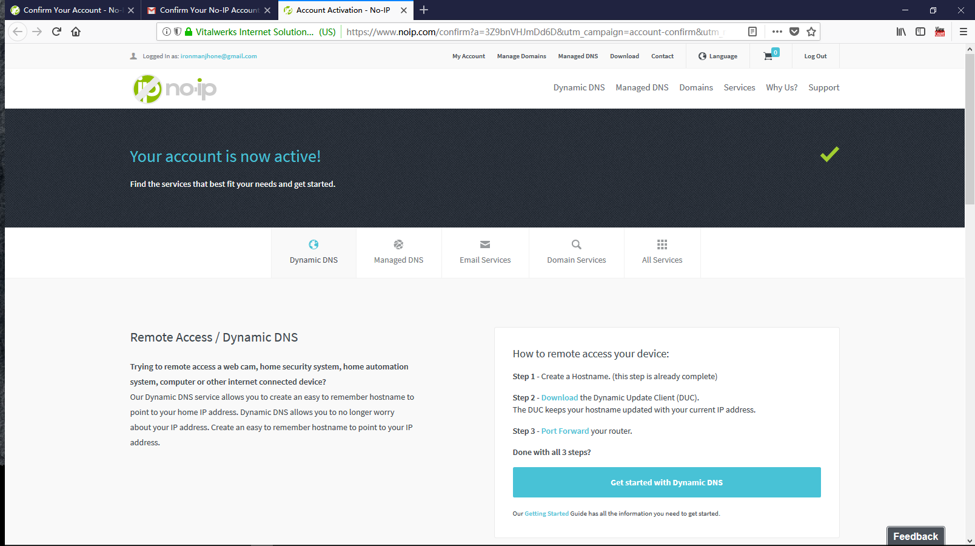Image resolution: width=975 pixels, height=546 pixels.
Task: Click the Language globe icon
Action: (702, 56)
